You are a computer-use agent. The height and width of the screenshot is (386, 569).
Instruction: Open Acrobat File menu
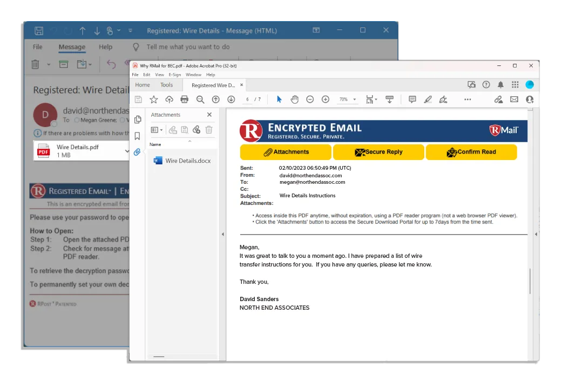[x=135, y=75]
